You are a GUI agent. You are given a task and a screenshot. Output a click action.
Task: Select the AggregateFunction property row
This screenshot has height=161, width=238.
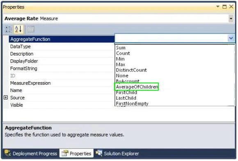pos(62,39)
